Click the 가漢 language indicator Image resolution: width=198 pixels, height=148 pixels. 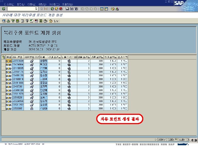tap(194, 140)
